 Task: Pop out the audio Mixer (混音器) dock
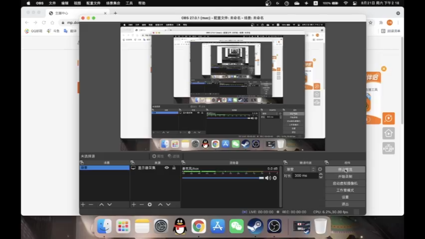click(183, 163)
